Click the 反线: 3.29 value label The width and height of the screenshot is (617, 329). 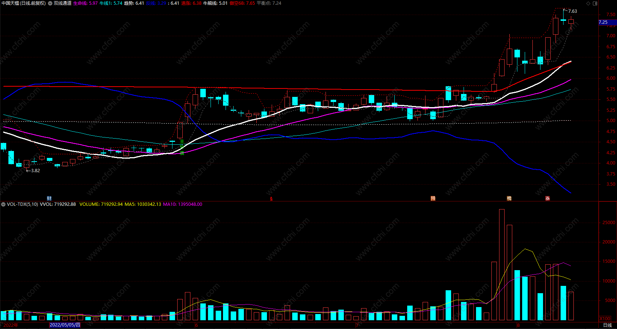pyautogui.click(x=156, y=3)
